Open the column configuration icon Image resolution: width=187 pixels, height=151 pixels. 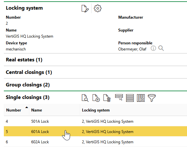click(x=141, y=98)
